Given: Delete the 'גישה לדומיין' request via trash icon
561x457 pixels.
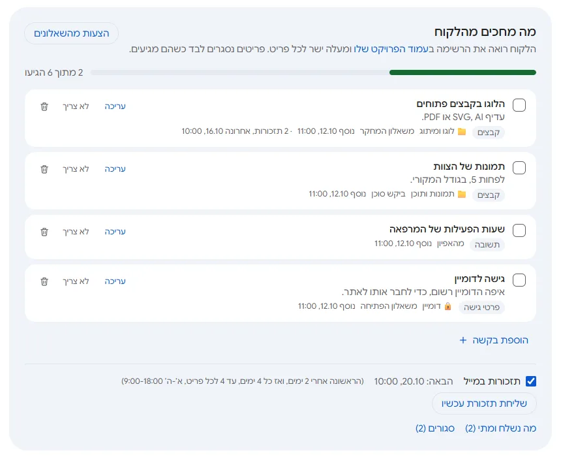Looking at the screenshot, I should click(x=44, y=281).
